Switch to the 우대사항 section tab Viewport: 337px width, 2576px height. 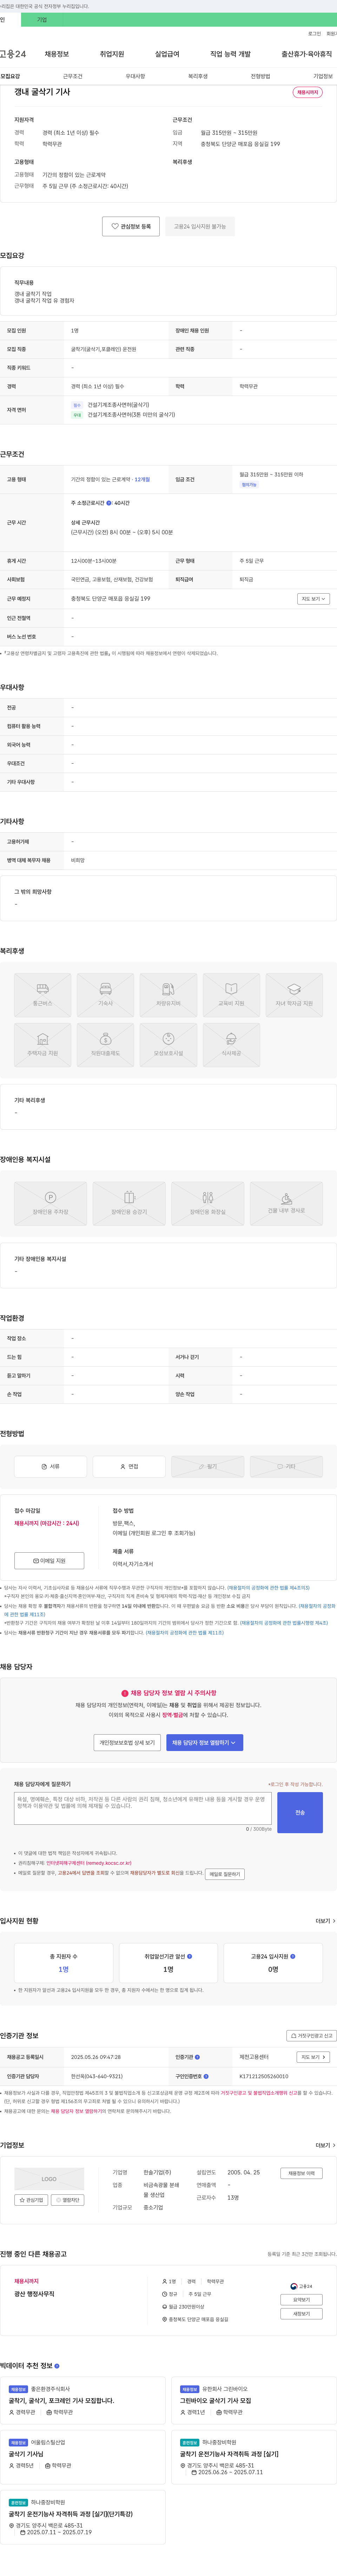(x=135, y=76)
